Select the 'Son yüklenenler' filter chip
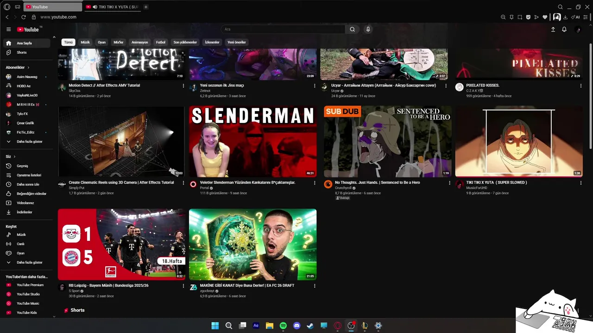The height and width of the screenshot is (333, 593). 185,42
